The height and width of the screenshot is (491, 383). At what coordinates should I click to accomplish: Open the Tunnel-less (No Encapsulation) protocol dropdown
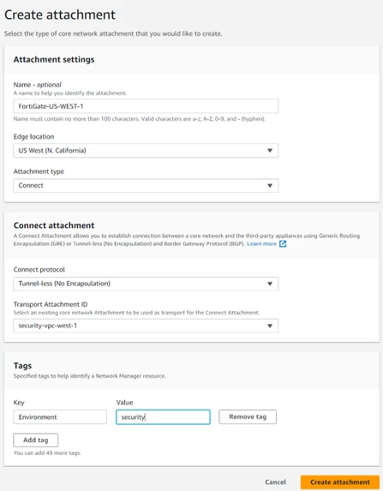click(146, 284)
